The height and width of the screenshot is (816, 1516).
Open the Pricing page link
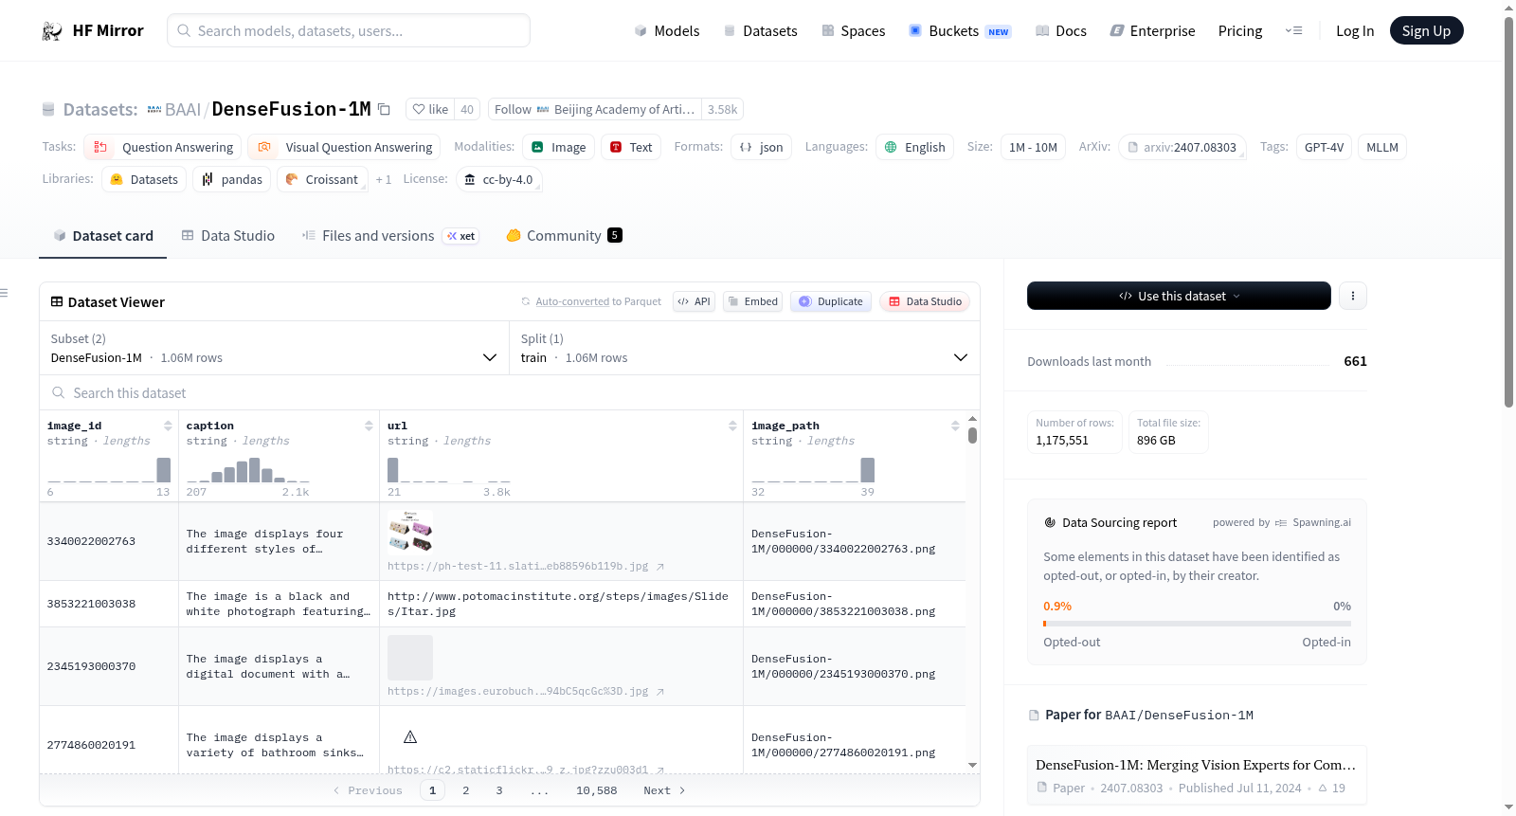(1240, 31)
